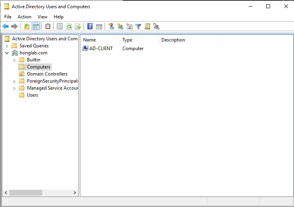Click the Computer type cell

coord(133,49)
